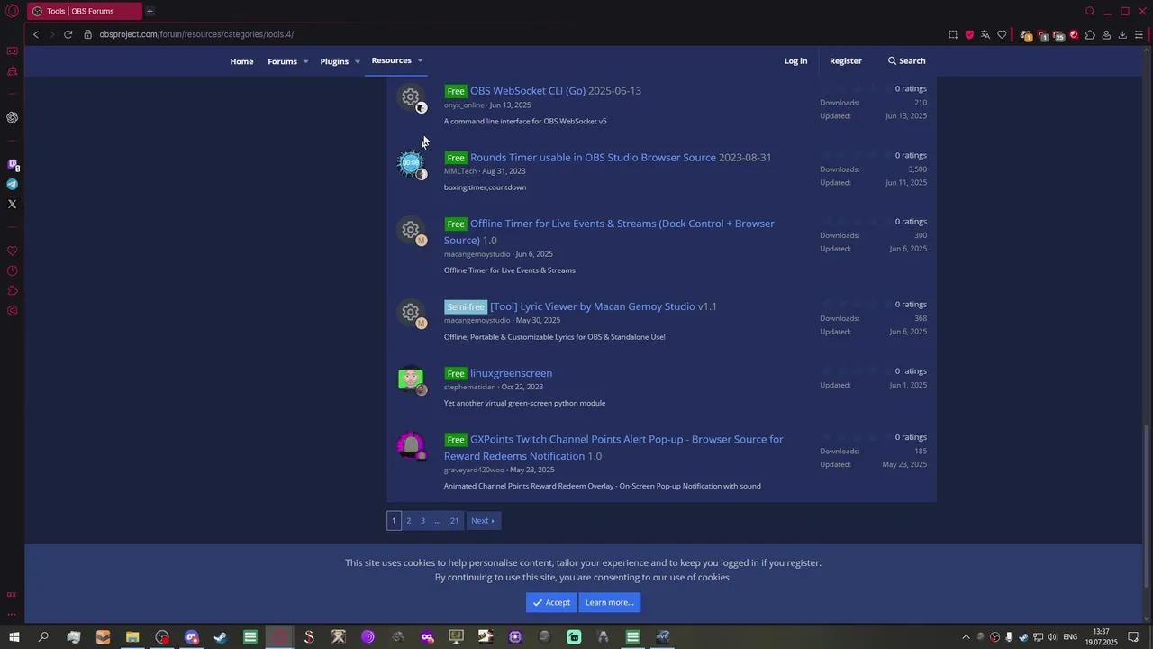Open the browser profile account icon
1153x649 pixels.
tap(1106, 34)
